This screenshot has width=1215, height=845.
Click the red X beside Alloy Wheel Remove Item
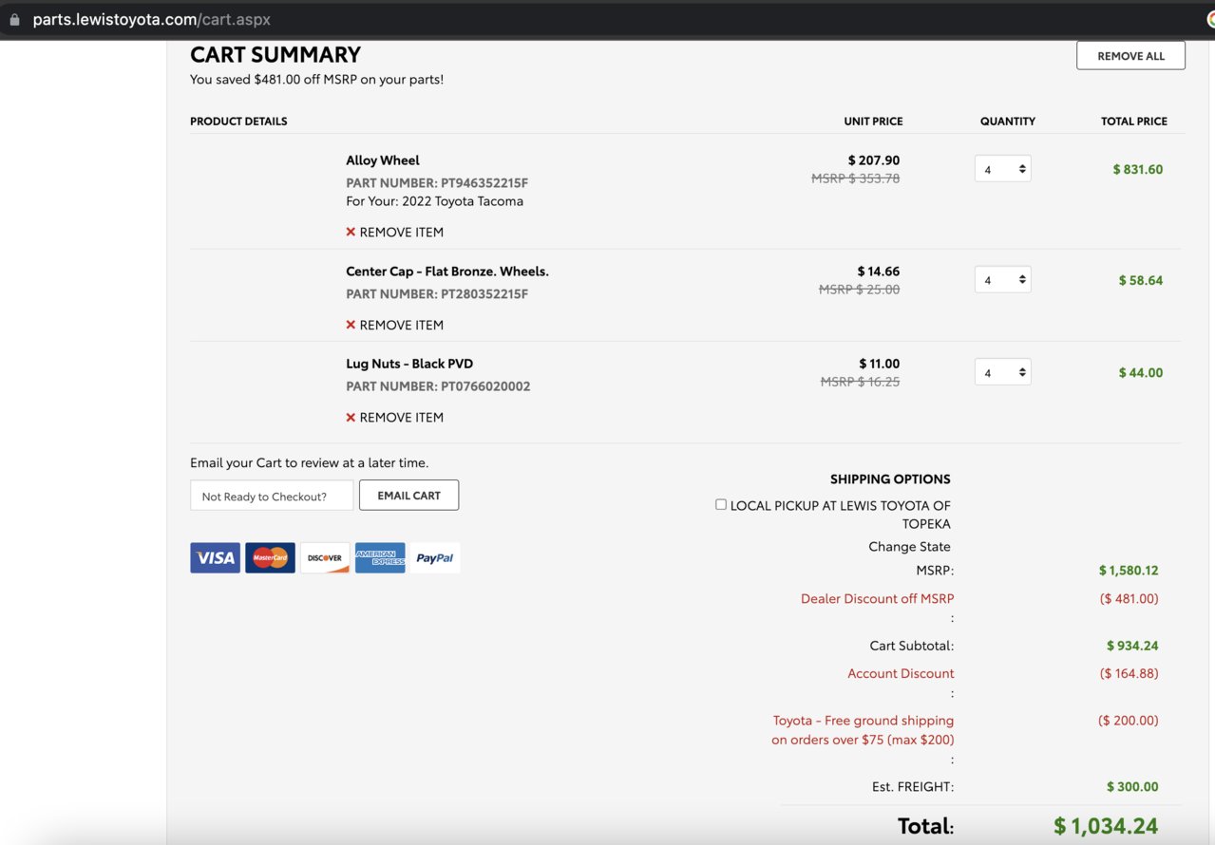coord(351,232)
